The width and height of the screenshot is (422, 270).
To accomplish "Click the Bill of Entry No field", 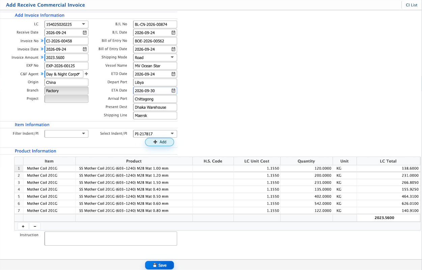I will point(155,41).
